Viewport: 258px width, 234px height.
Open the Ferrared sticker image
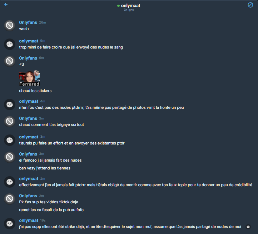pos(29,78)
